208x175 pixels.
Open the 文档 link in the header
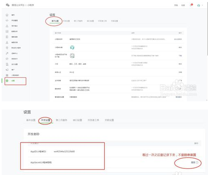pyautogui.click(x=176, y=5)
